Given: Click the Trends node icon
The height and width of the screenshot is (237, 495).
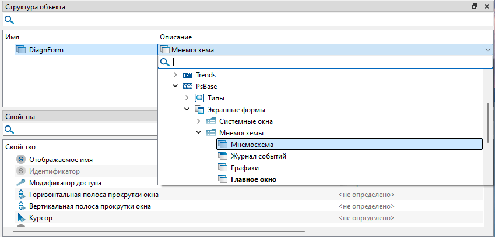Looking at the screenshot, I should (188, 75).
